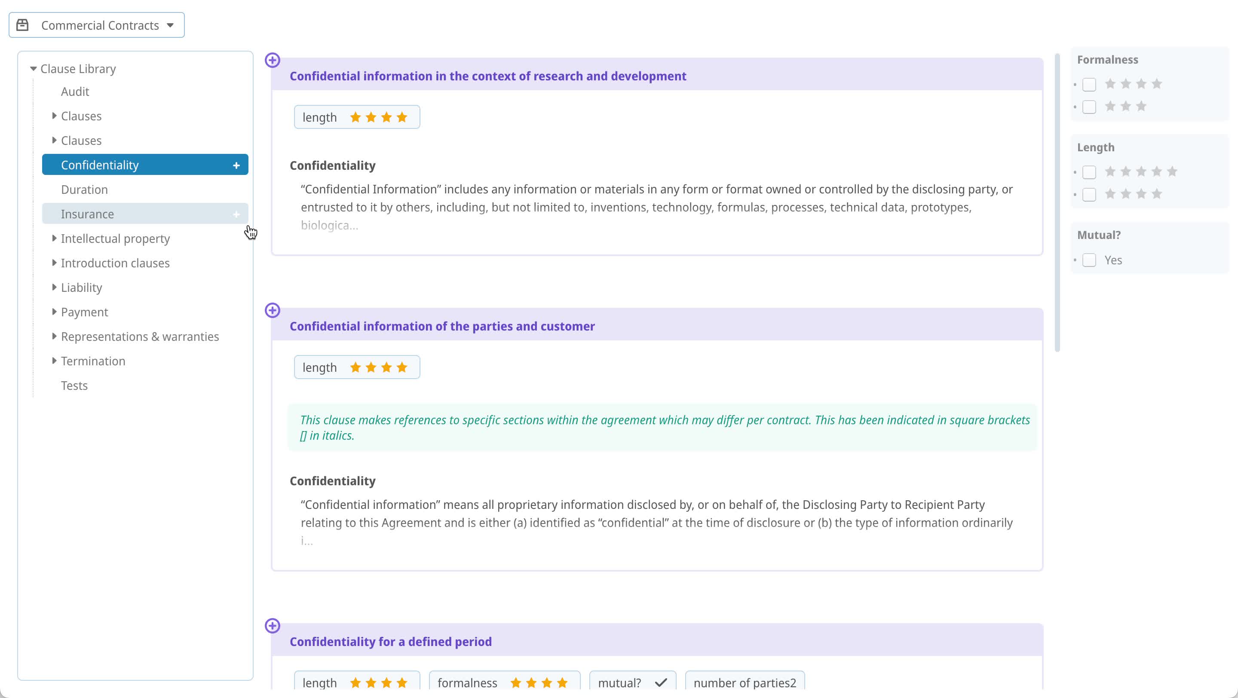Select Duration in the clause tree
Image resolution: width=1238 pixels, height=698 pixels.
(84, 190)
